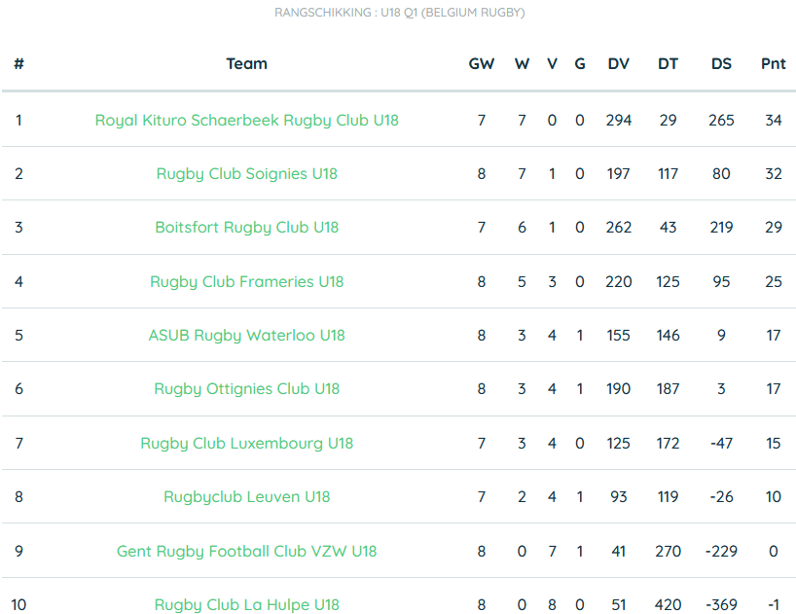
Task: Open Rugby Club La Hulpe U18 link
Action: pyautogui.click(x=247, y=604)
